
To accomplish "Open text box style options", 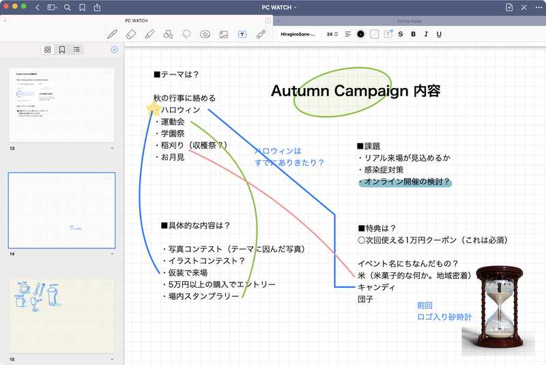I will (388, 33).
